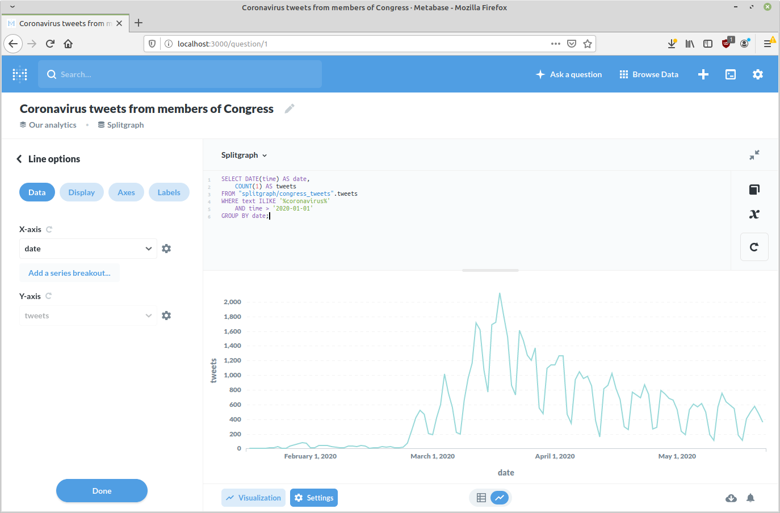
Task: Click Add a series breakout link
Action: point(69,273)
